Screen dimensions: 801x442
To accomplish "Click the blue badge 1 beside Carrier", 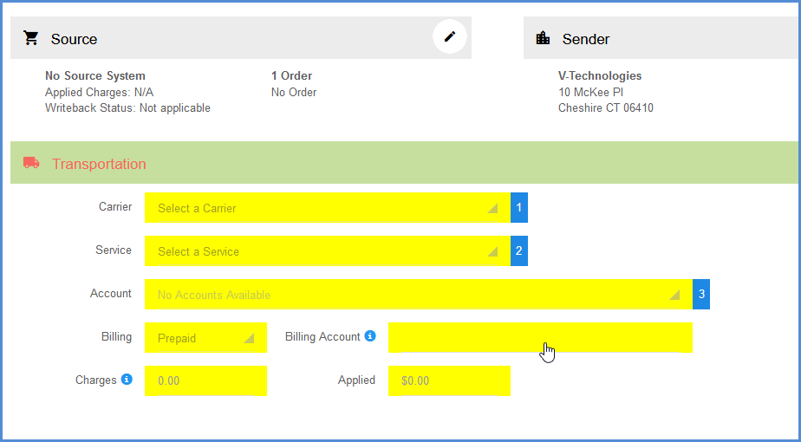I will (x=519, y=208).
